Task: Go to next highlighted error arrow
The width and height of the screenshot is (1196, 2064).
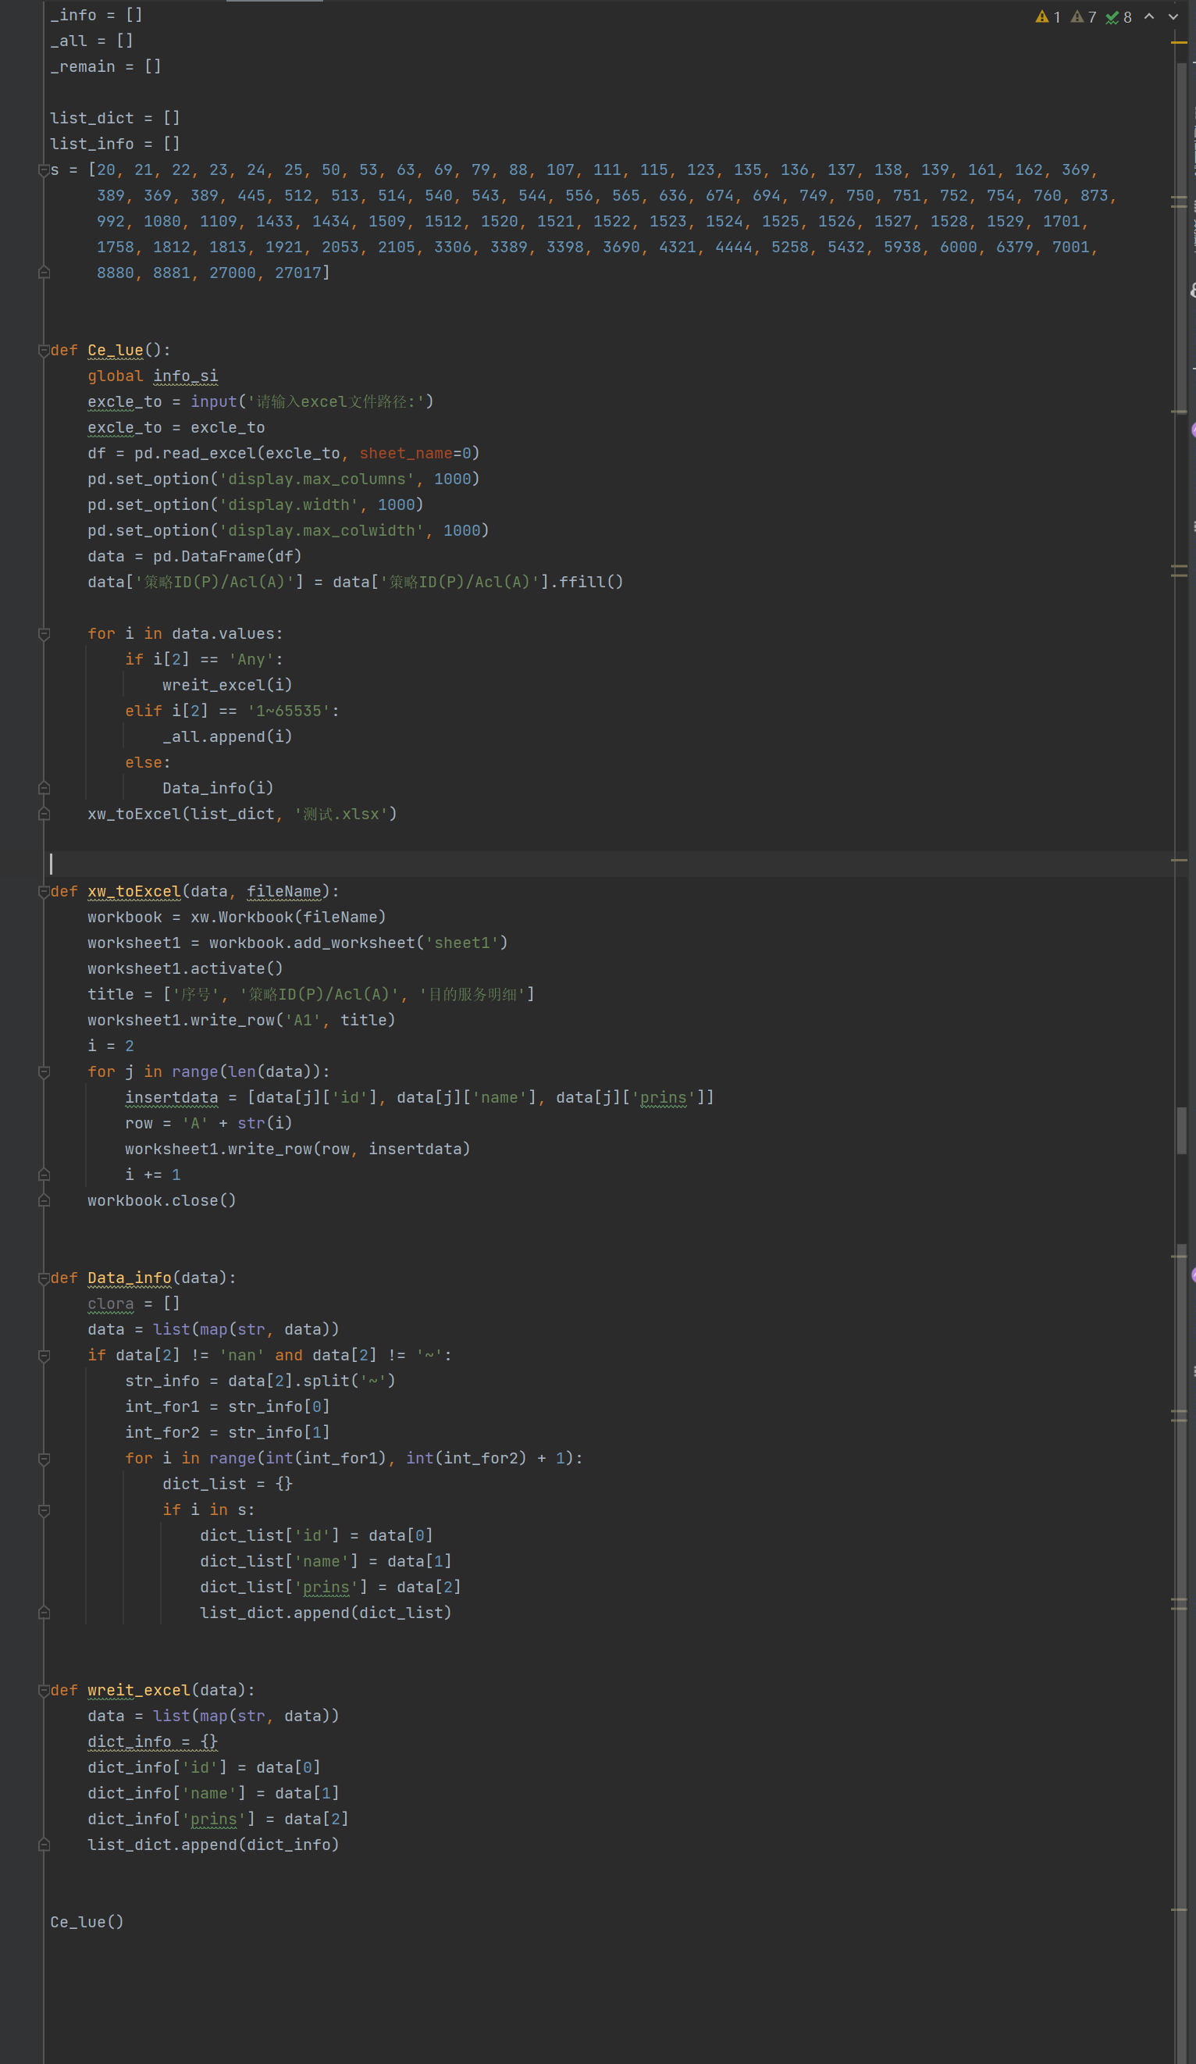Action: [x=1173, y=16]
